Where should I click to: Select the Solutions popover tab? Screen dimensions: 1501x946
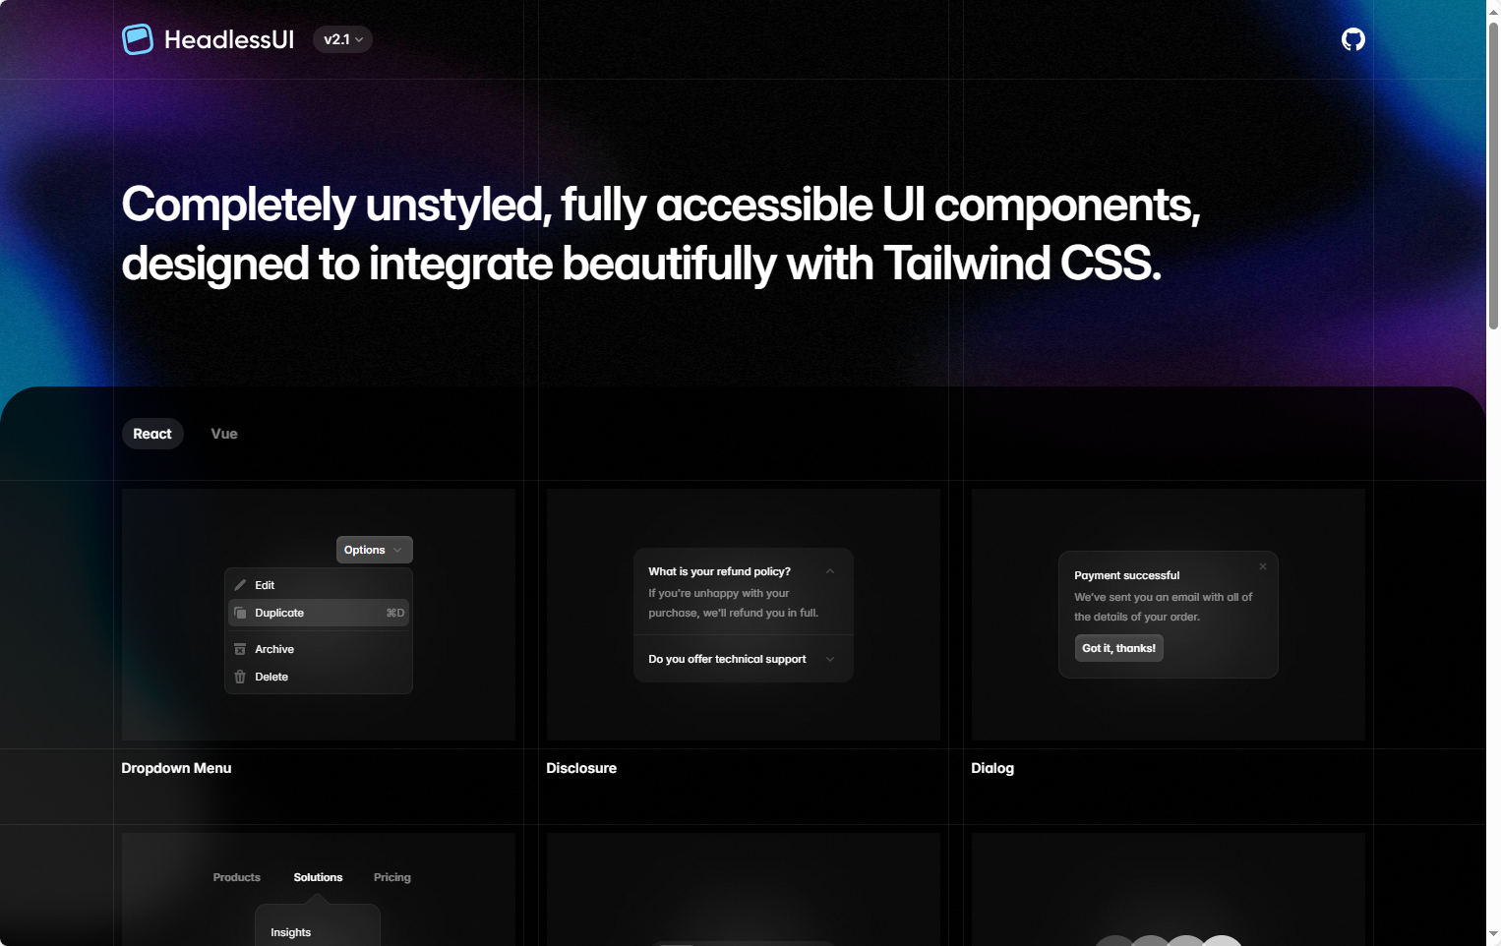point(318,877)
